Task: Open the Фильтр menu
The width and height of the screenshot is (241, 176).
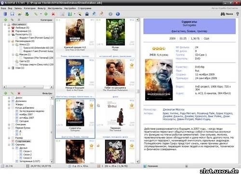Action: [41, 8]
